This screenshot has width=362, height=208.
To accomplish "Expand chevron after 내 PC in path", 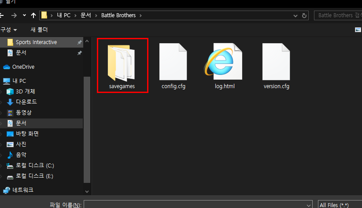I will tap(75, 15).
